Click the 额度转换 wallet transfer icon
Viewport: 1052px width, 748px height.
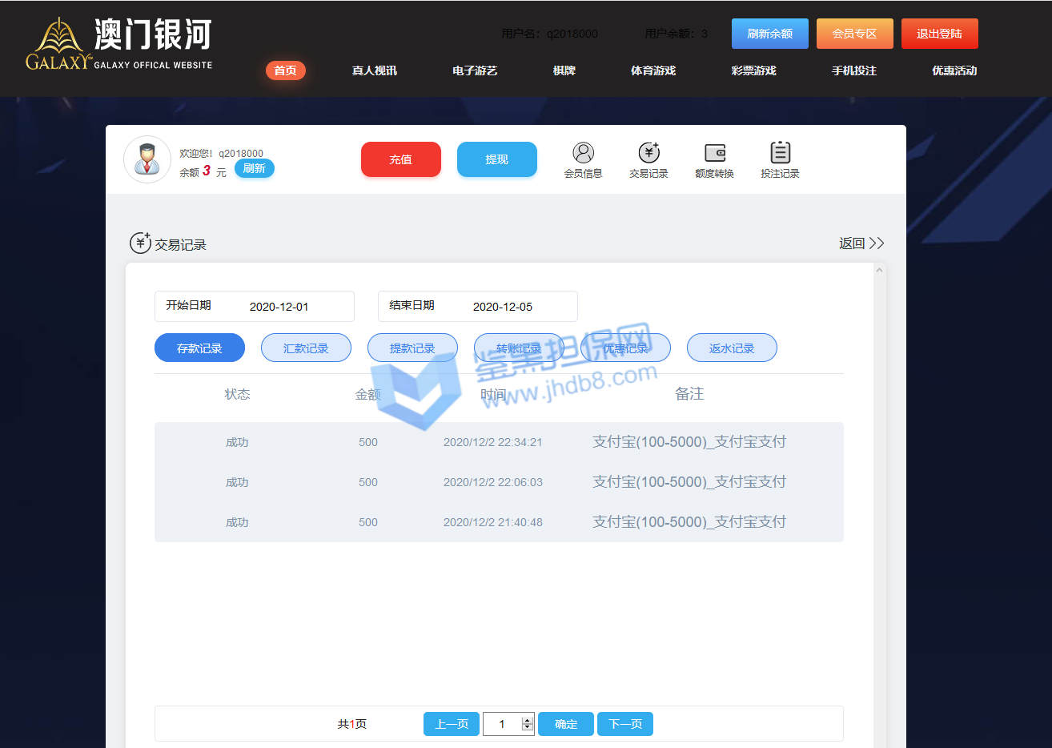(714, 153)
